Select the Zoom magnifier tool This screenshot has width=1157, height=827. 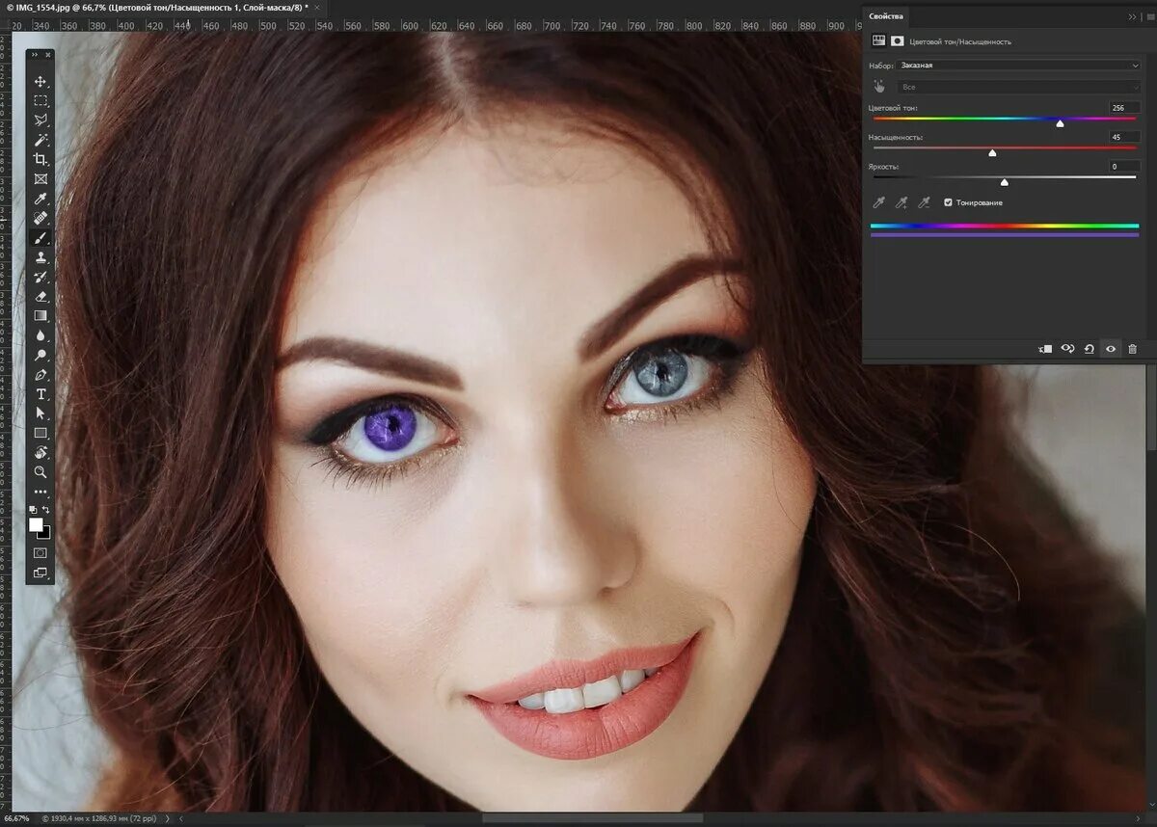pyautogui.click(x=40, y=472)
